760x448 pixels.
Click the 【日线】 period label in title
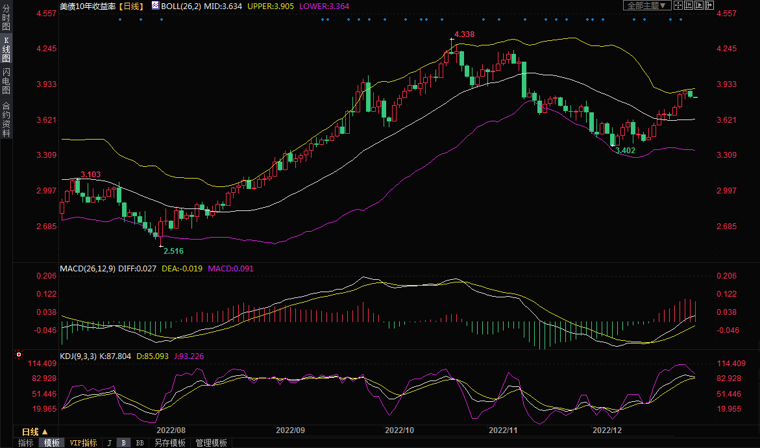(130, 5)
